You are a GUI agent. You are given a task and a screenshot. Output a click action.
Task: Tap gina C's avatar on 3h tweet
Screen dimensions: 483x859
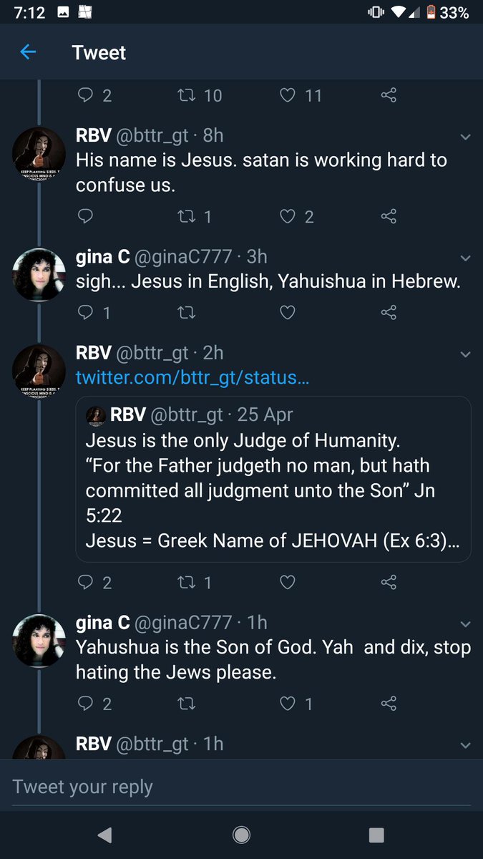39,275
